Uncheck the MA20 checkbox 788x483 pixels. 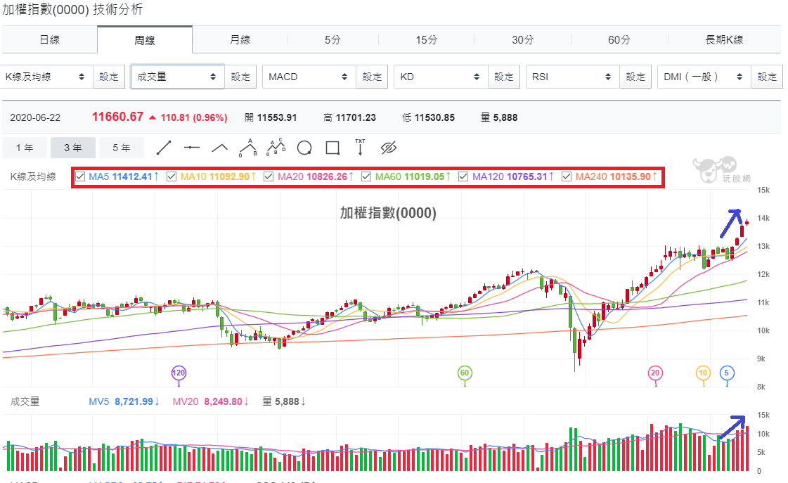point(269,176)
